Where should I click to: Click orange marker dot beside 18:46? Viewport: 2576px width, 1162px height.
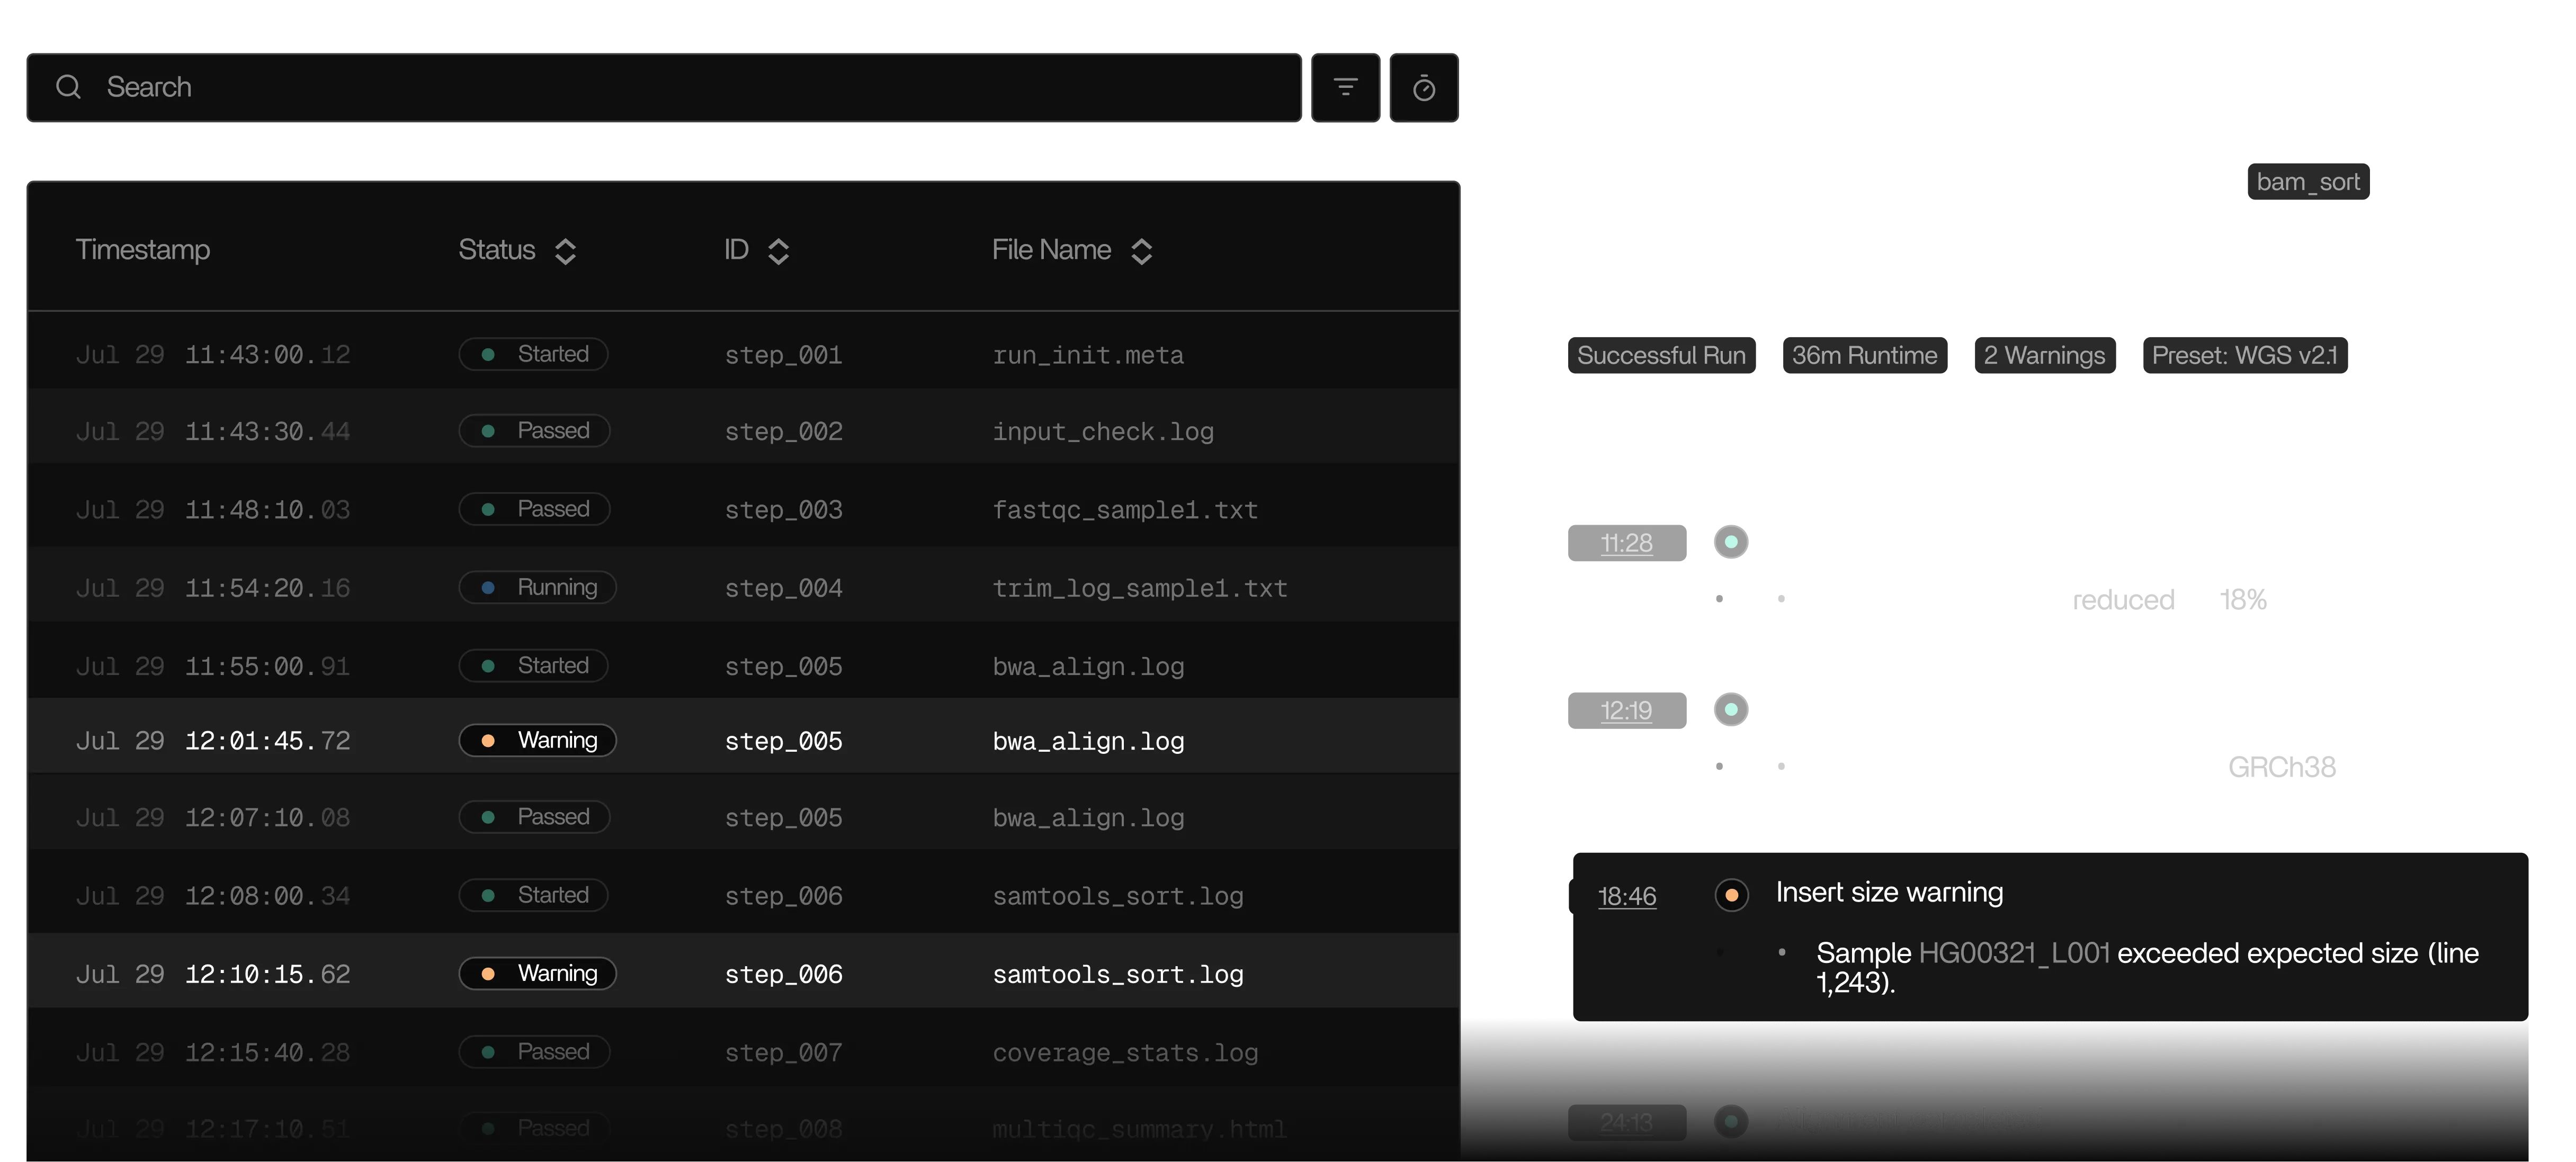1731,895
